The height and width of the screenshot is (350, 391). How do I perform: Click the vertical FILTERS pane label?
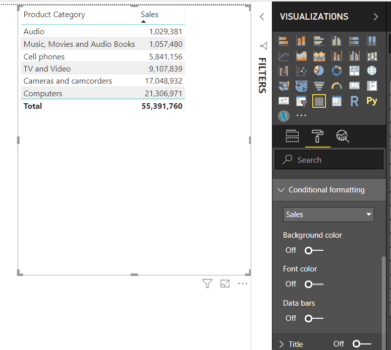262,76
